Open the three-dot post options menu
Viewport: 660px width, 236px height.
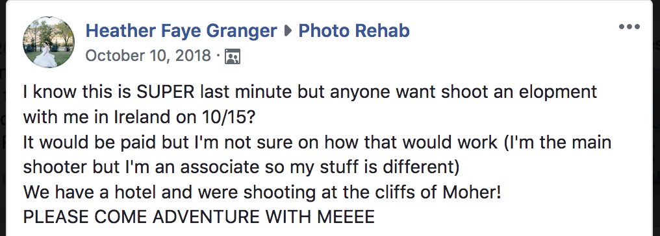(629, 27)
